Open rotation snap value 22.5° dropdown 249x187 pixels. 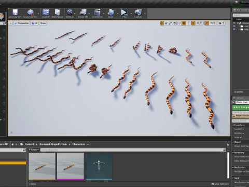pyautogui.click(x=199, y=23)
